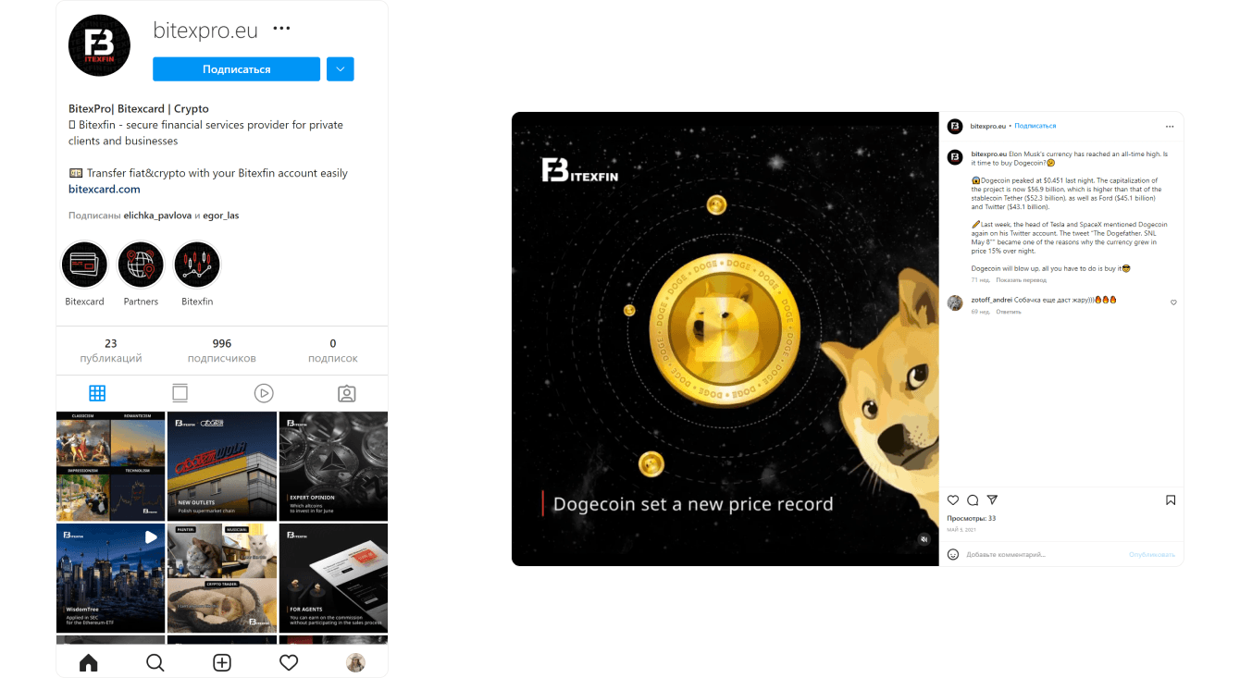Open the bitexcard.com link
This screenshot has height=678, width=1240.
pyautogui.click(x=105, y=189)
